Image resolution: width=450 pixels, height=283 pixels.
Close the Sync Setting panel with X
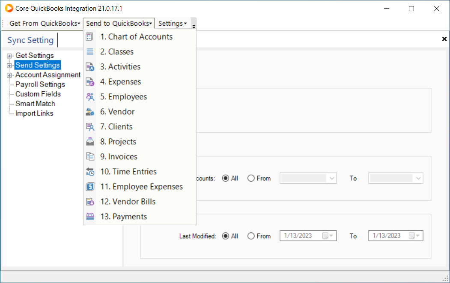click(x=444, y=39)
